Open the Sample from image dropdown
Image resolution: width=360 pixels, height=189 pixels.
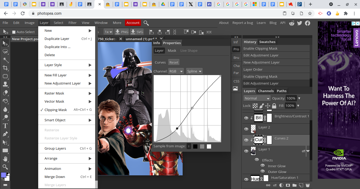tap(189, 146)
